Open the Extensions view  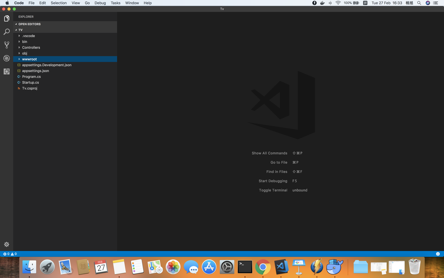[7, 71]
